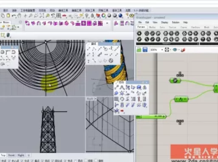Click the padlock Lock objects icon
This screenshot has height=162, width=218.
pyautogui.click(x=92, y=15)
